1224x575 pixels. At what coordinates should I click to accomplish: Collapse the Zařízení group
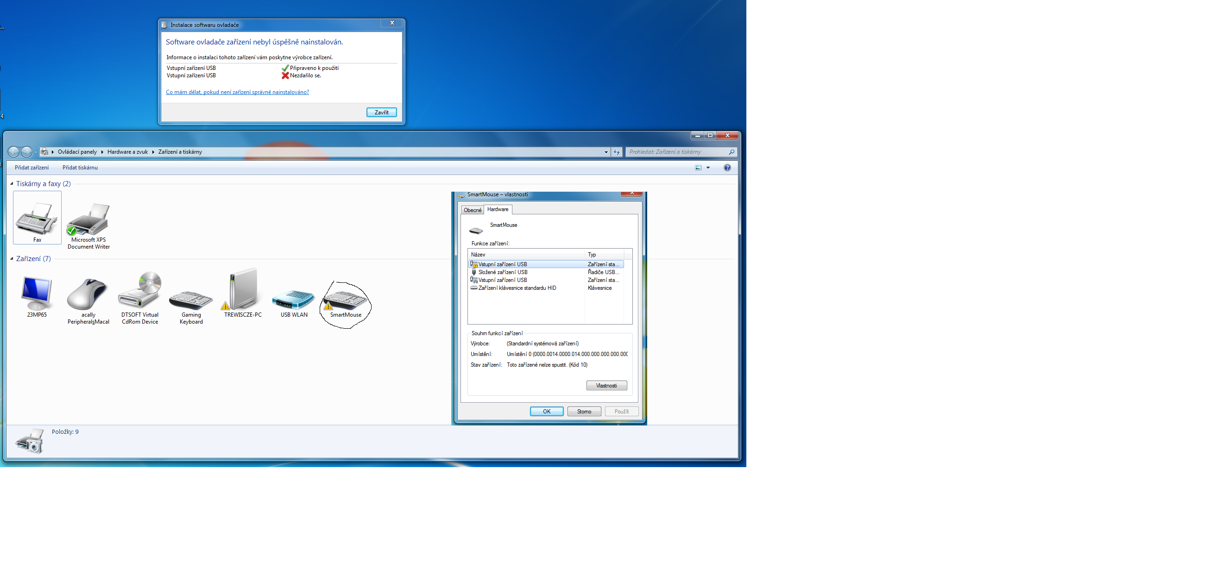click(x=12, y=259)
